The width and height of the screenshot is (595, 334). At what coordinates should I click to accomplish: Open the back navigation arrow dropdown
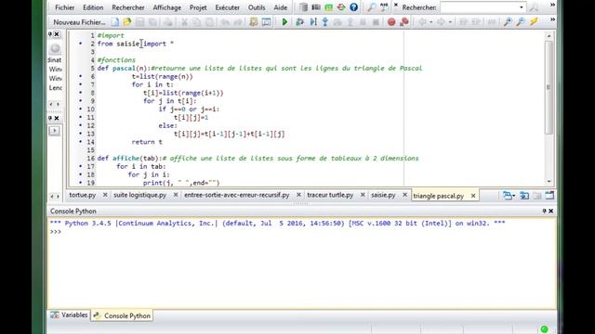(x=431, y=22)
